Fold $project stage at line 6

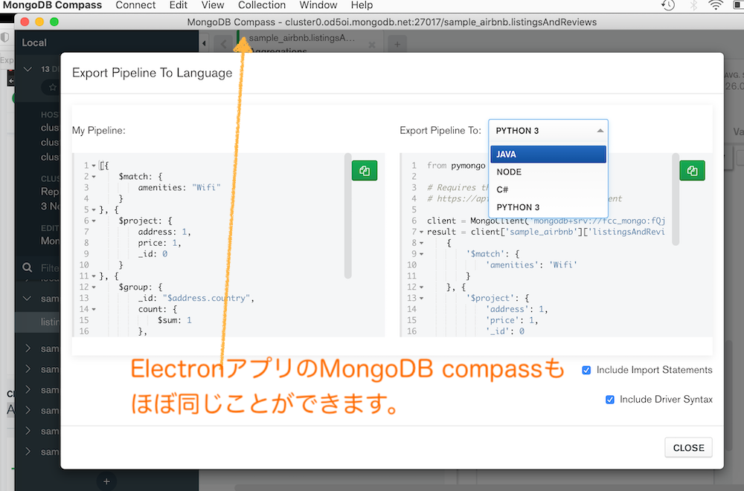tap(94, 221)
